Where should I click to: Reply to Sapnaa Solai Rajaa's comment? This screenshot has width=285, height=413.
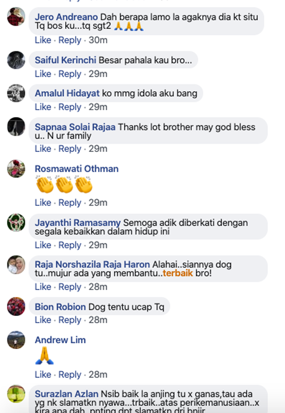pyautogui.click(x=70, y=148)
